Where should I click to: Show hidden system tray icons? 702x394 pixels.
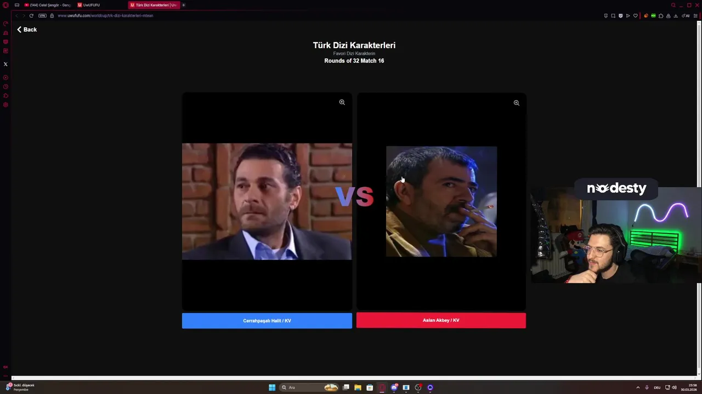point(638,387)
